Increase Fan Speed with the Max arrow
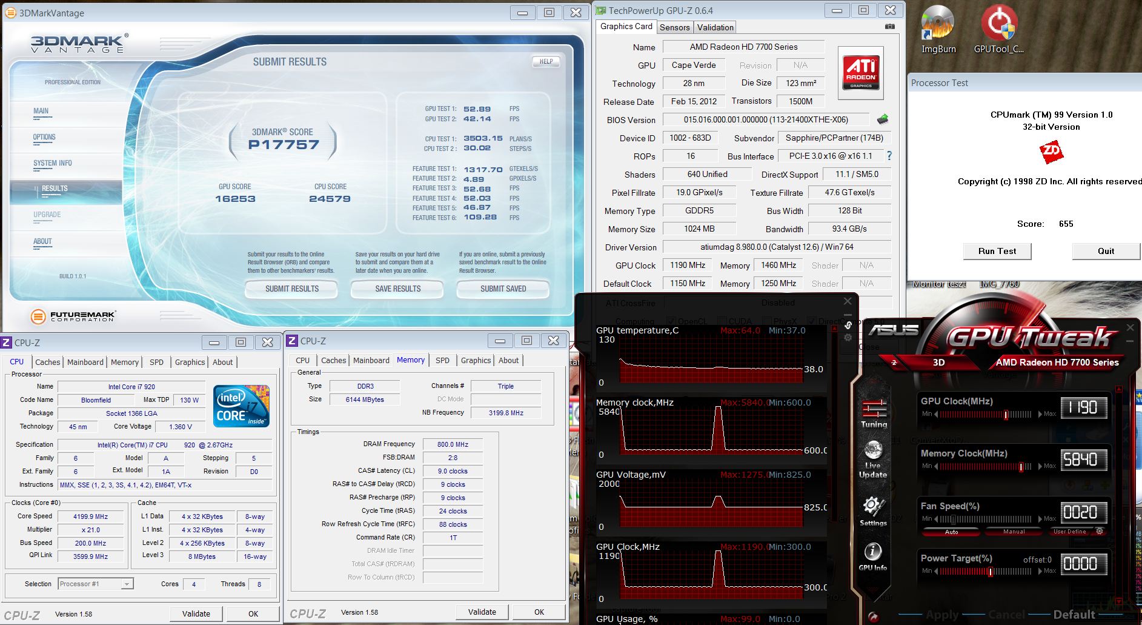 (x=1040, y=519)
